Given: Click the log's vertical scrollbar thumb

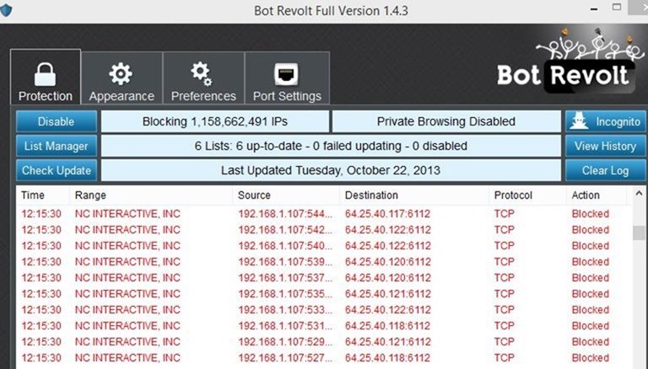Looking at the screenshot, I should coord(639,233).
